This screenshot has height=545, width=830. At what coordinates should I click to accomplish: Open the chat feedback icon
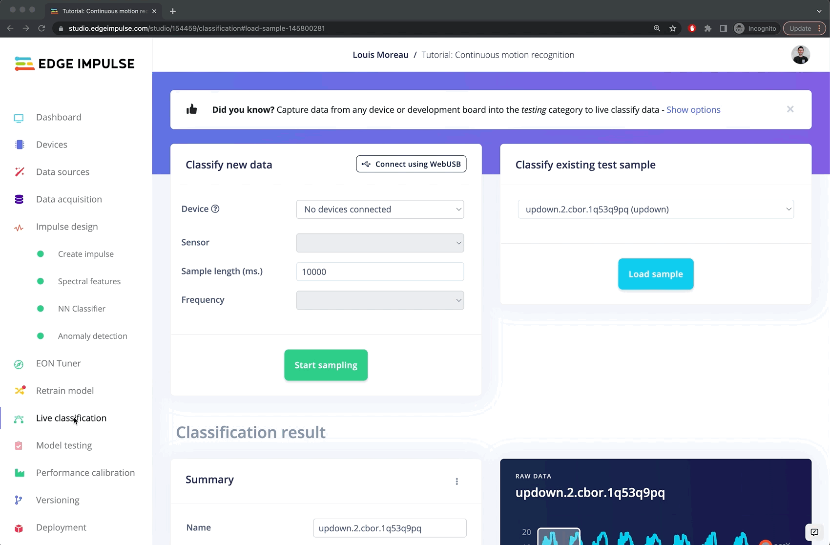[814, 532]
